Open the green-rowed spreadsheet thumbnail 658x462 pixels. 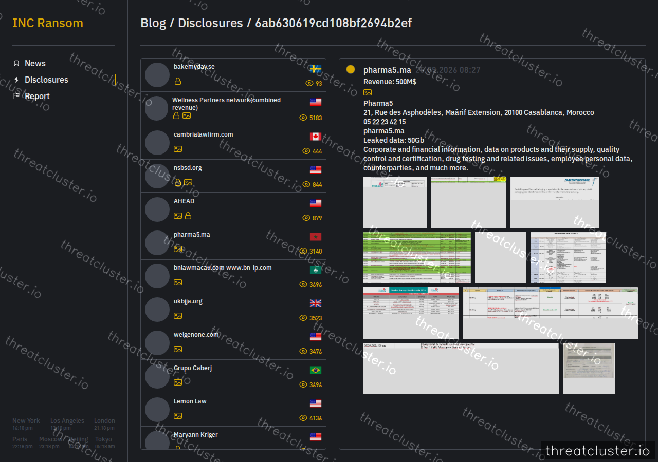click(x=417, y=258)
